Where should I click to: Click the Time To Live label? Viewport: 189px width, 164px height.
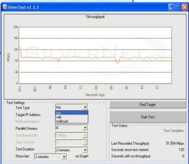(x=25, y=142)
